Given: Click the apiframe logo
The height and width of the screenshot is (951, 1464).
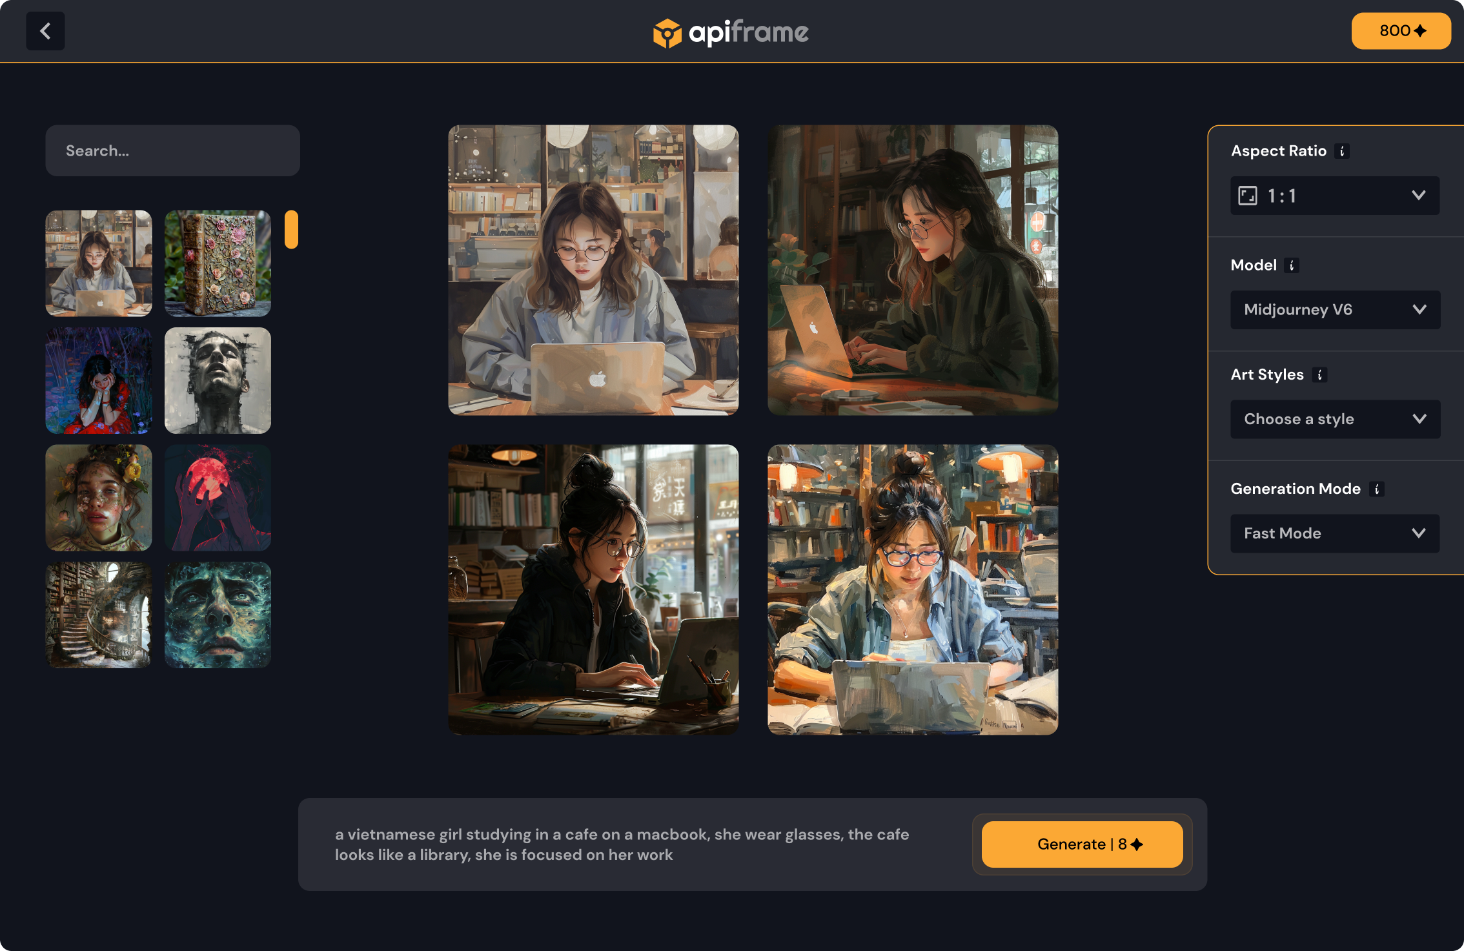Looking at the screenshot, I should 730,30.
